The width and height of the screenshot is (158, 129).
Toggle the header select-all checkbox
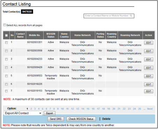(x=6, y=35)
